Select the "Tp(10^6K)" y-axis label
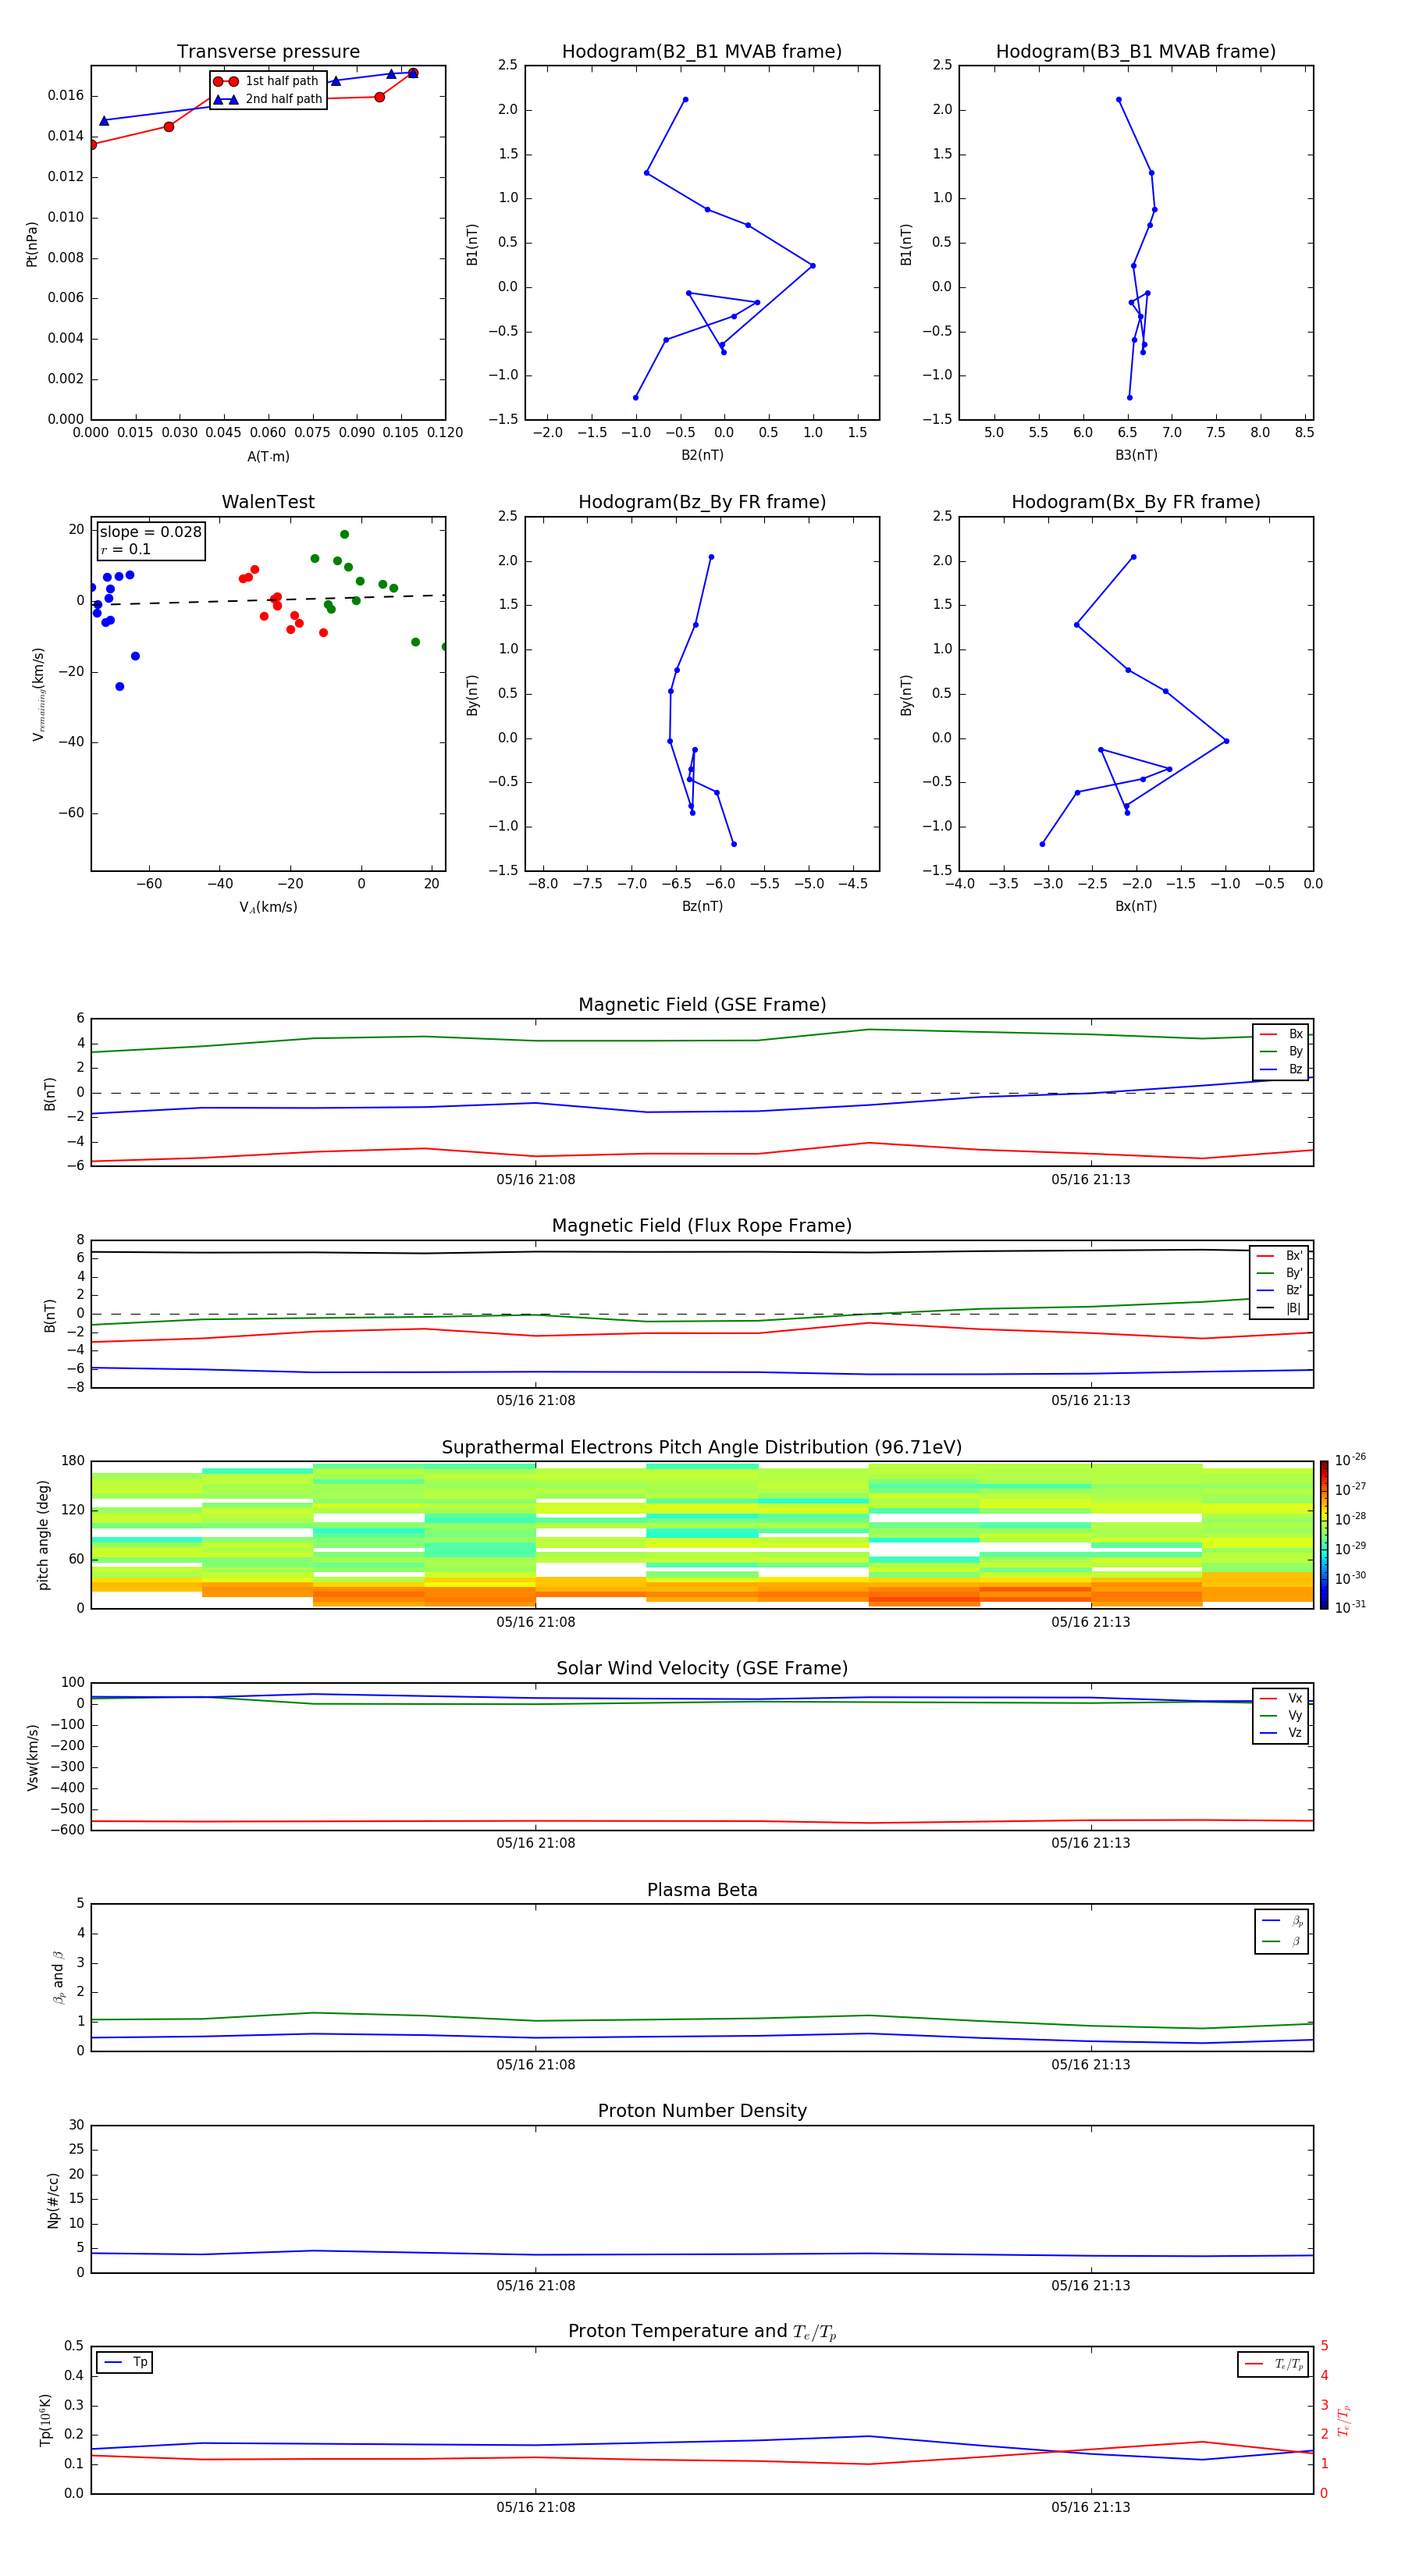The width and height of the screenshot is (1405, 2576). point(45,2420)
